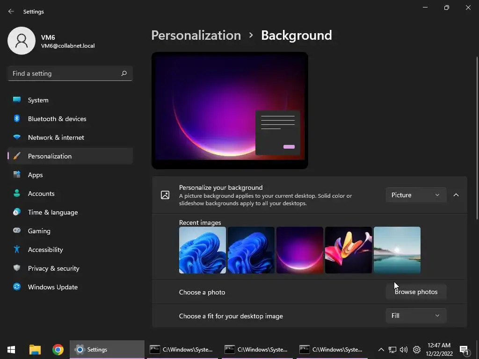Open File Explorer from taskbar

[35, 350]
